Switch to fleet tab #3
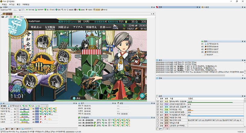This screenshot has height=133, width=246. (x=13, y=129)
